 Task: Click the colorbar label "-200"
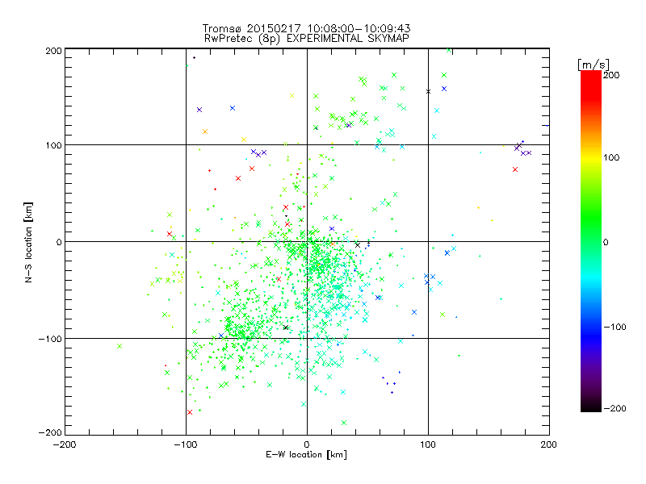[x=615, y=408]
